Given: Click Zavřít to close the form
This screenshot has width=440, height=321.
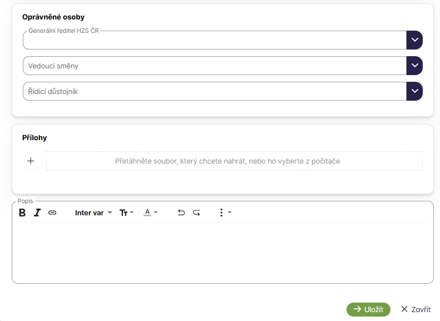Looking at the screenshot, I should pyautogui.click(x=416, y=309).
